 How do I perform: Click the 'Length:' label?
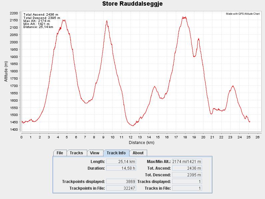click(98, 162)
